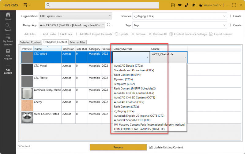
Task: Choose Autodesk Spanish OOTB (CTC)
Action: click(132, 120)
